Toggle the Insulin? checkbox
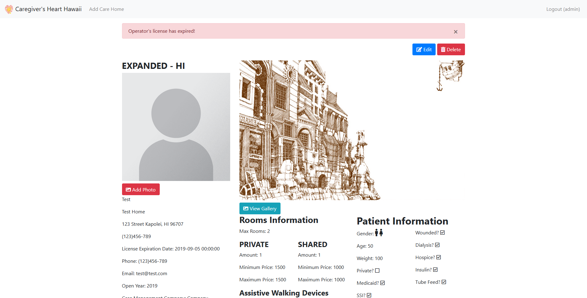The width and height of the screenshot is (587, 298). (435, 270)
